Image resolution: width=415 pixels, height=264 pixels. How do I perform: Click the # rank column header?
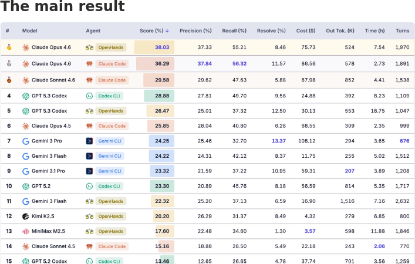tap(8, 31)
